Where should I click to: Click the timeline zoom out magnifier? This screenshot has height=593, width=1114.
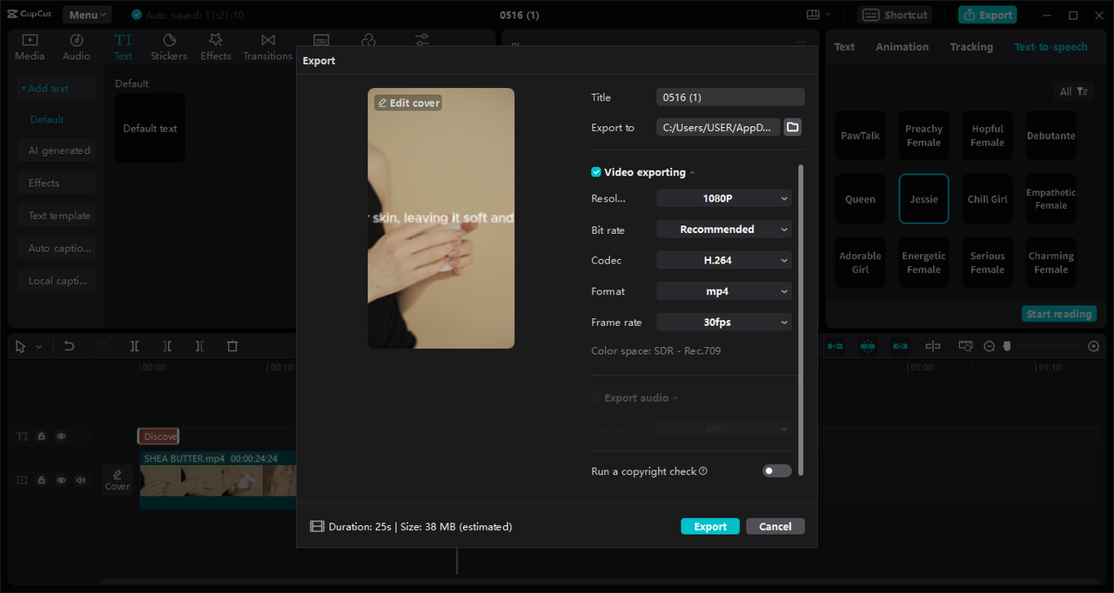(989, 346)
